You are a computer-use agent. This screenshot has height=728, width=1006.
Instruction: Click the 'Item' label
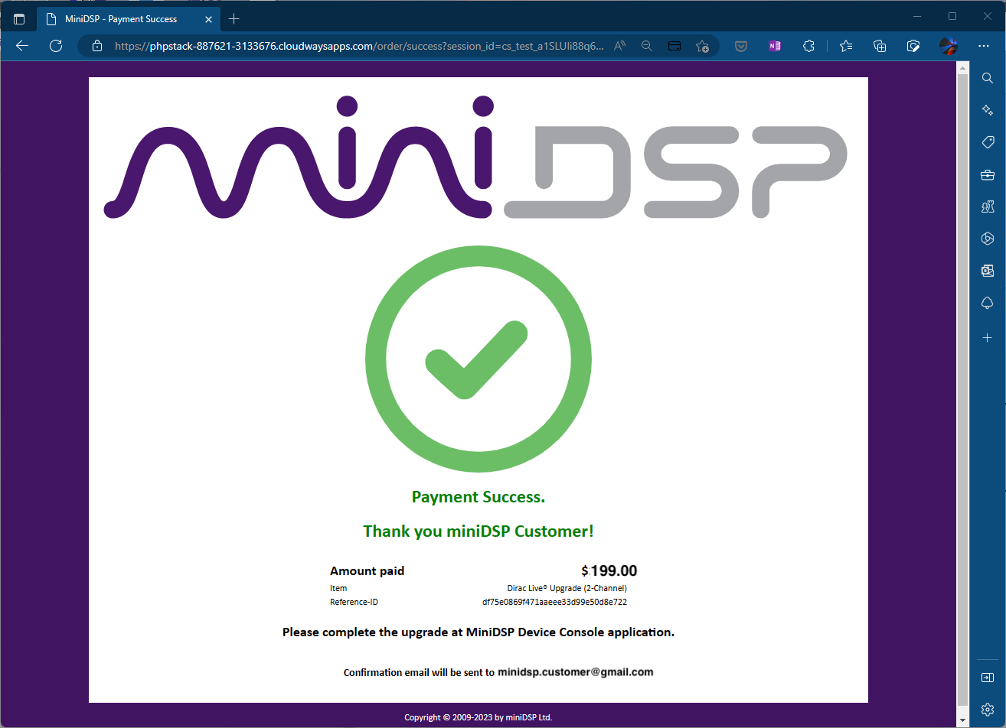[x=338, y=588]
